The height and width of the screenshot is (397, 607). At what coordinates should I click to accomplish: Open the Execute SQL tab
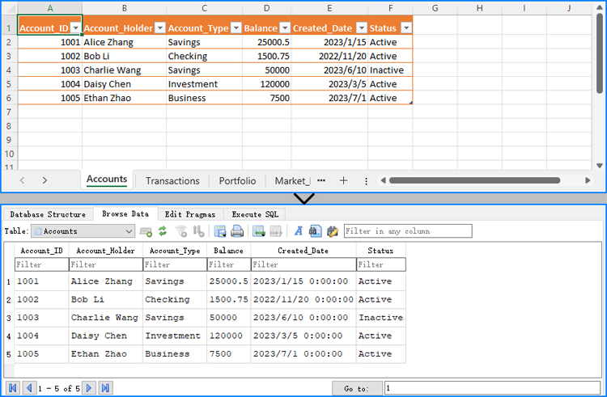255,214
